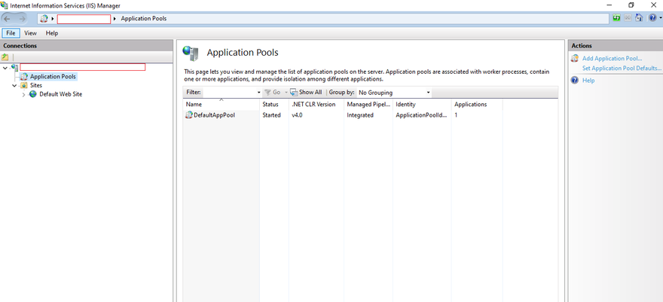The image size is (663, 302).
Task: Open the Filter dropdown arrow
Action: click(258, 93)
